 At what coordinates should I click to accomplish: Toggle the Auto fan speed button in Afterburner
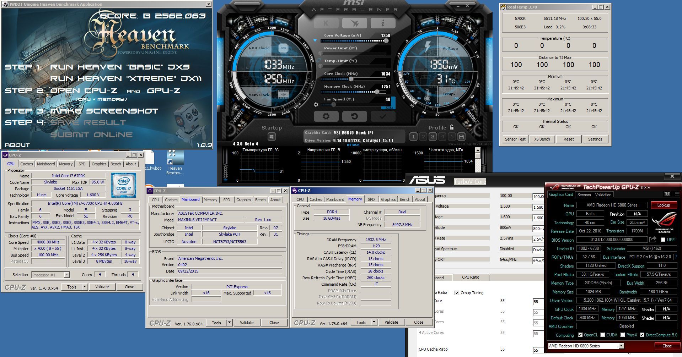coord(389,108)
